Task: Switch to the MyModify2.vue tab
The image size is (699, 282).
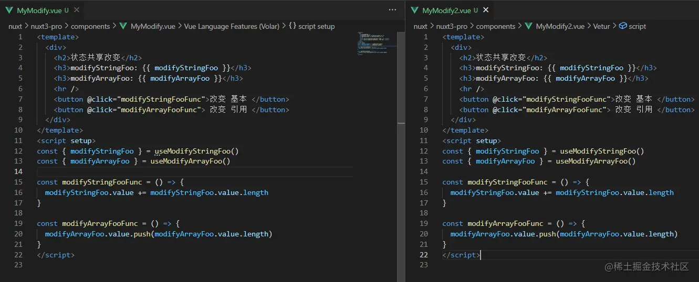Action: click(x=450, y=10)
